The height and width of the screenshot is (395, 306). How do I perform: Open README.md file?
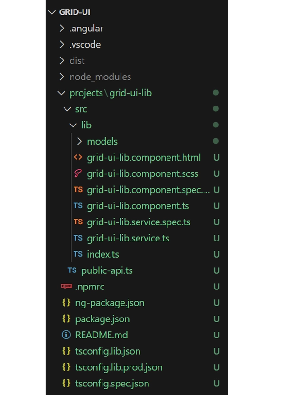click(102, 335)
